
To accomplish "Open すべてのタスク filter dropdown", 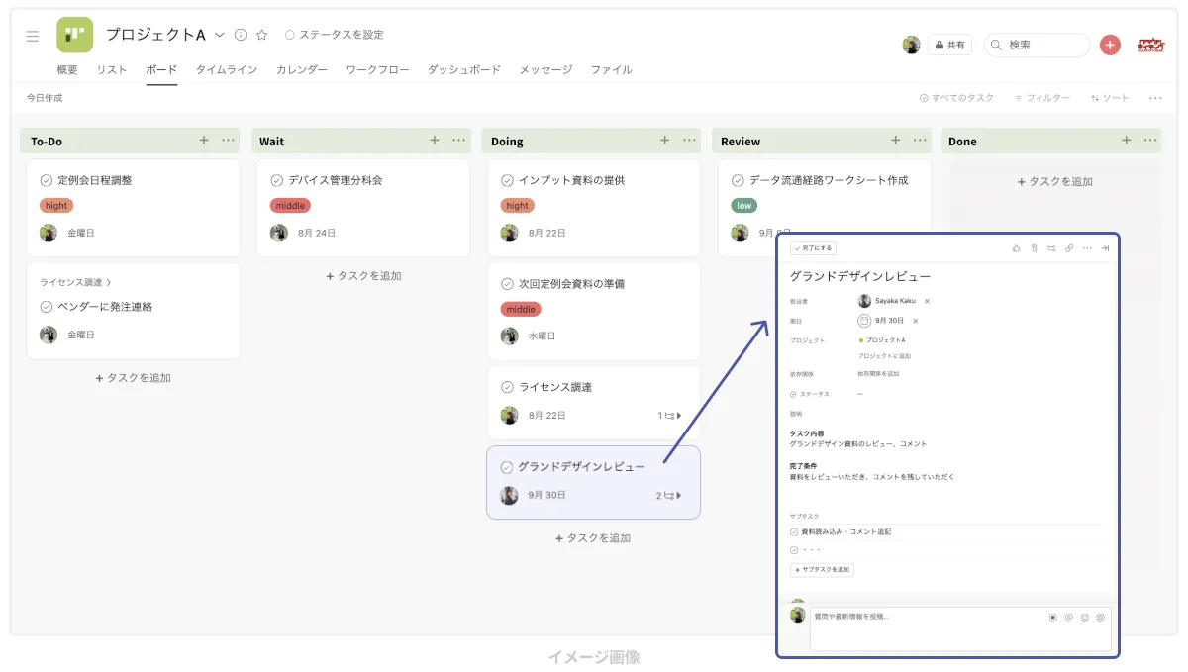I will [x=956, y=98].
